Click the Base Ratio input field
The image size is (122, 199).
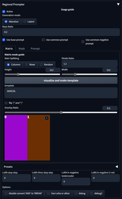pos(61,32)
